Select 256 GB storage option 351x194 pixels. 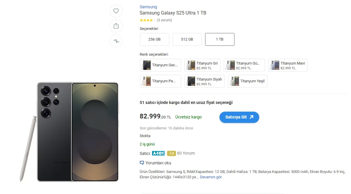[154, 39]
